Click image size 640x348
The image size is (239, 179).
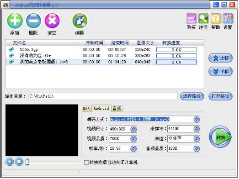(x=143, y=62)
